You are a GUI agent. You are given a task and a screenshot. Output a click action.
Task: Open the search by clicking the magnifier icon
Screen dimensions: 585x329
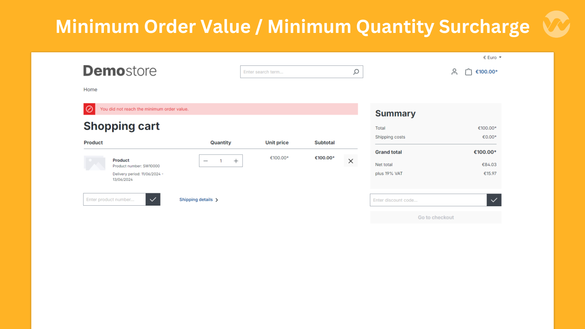click(x=356, y=72)
